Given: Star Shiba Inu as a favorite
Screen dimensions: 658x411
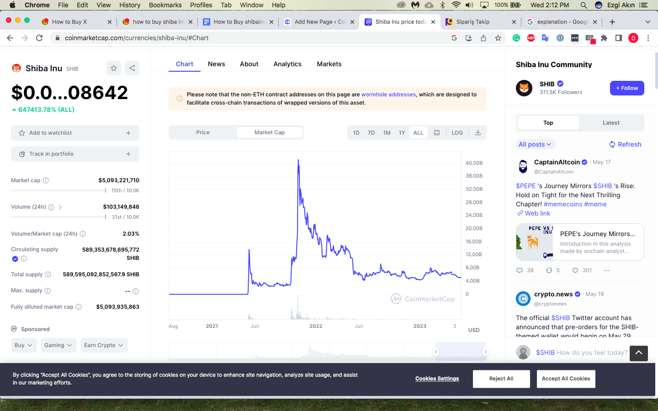Looking at the screenshot, I should 114,68.
